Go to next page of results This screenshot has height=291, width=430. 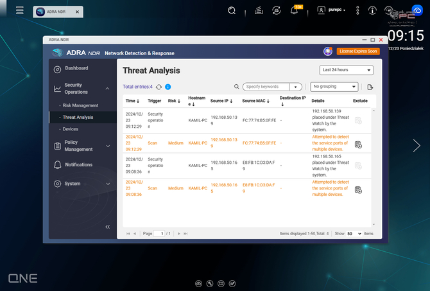[x=179, y=234]
